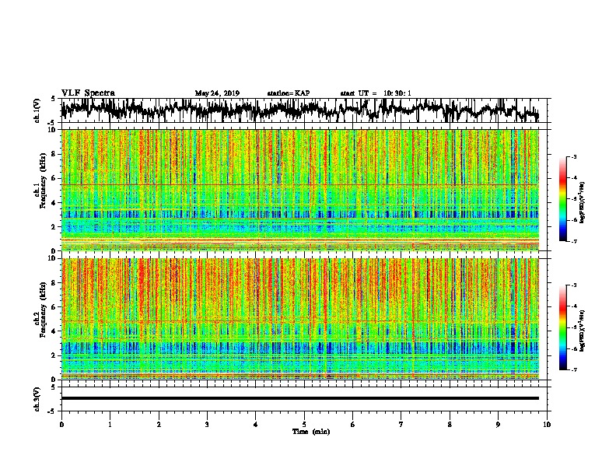Click the time axis tick label '6'
616x476 pixels.
click(353, 424)
